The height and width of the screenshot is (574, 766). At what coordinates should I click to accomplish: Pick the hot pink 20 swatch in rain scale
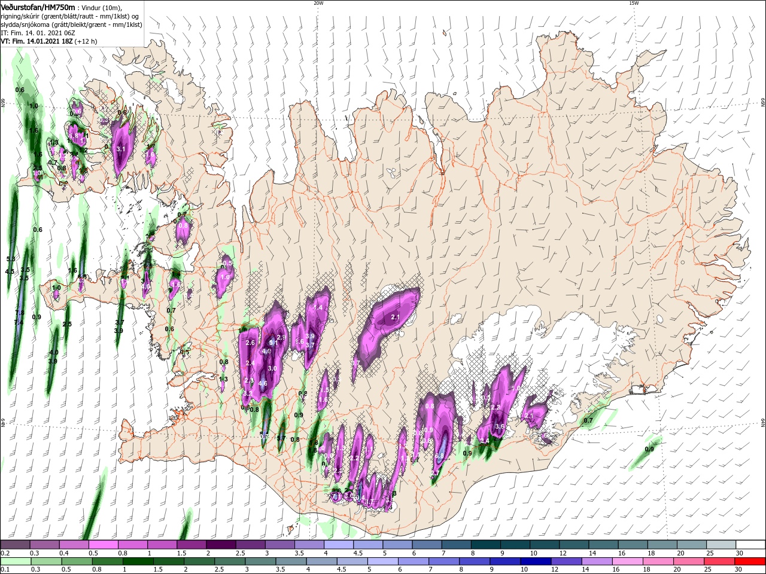click(689, 561)
